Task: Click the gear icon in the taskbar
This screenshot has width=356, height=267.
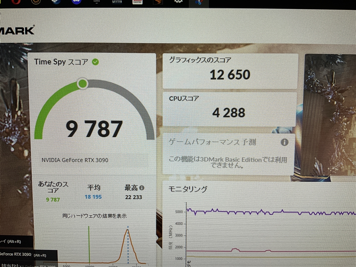Action: 178,2
